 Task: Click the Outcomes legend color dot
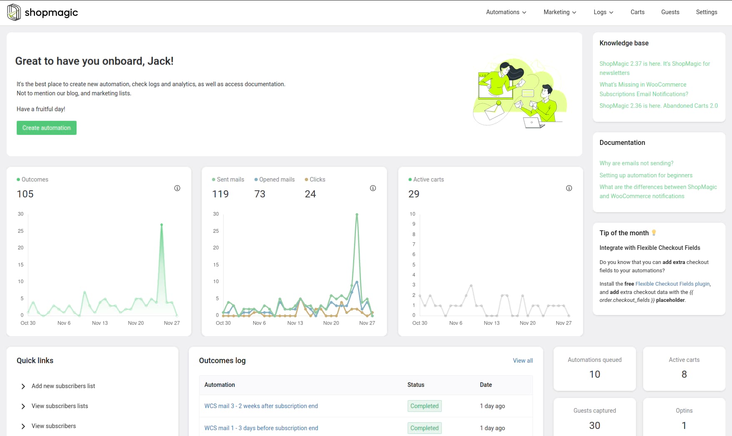pyautogui.click(x=18, y=179)
